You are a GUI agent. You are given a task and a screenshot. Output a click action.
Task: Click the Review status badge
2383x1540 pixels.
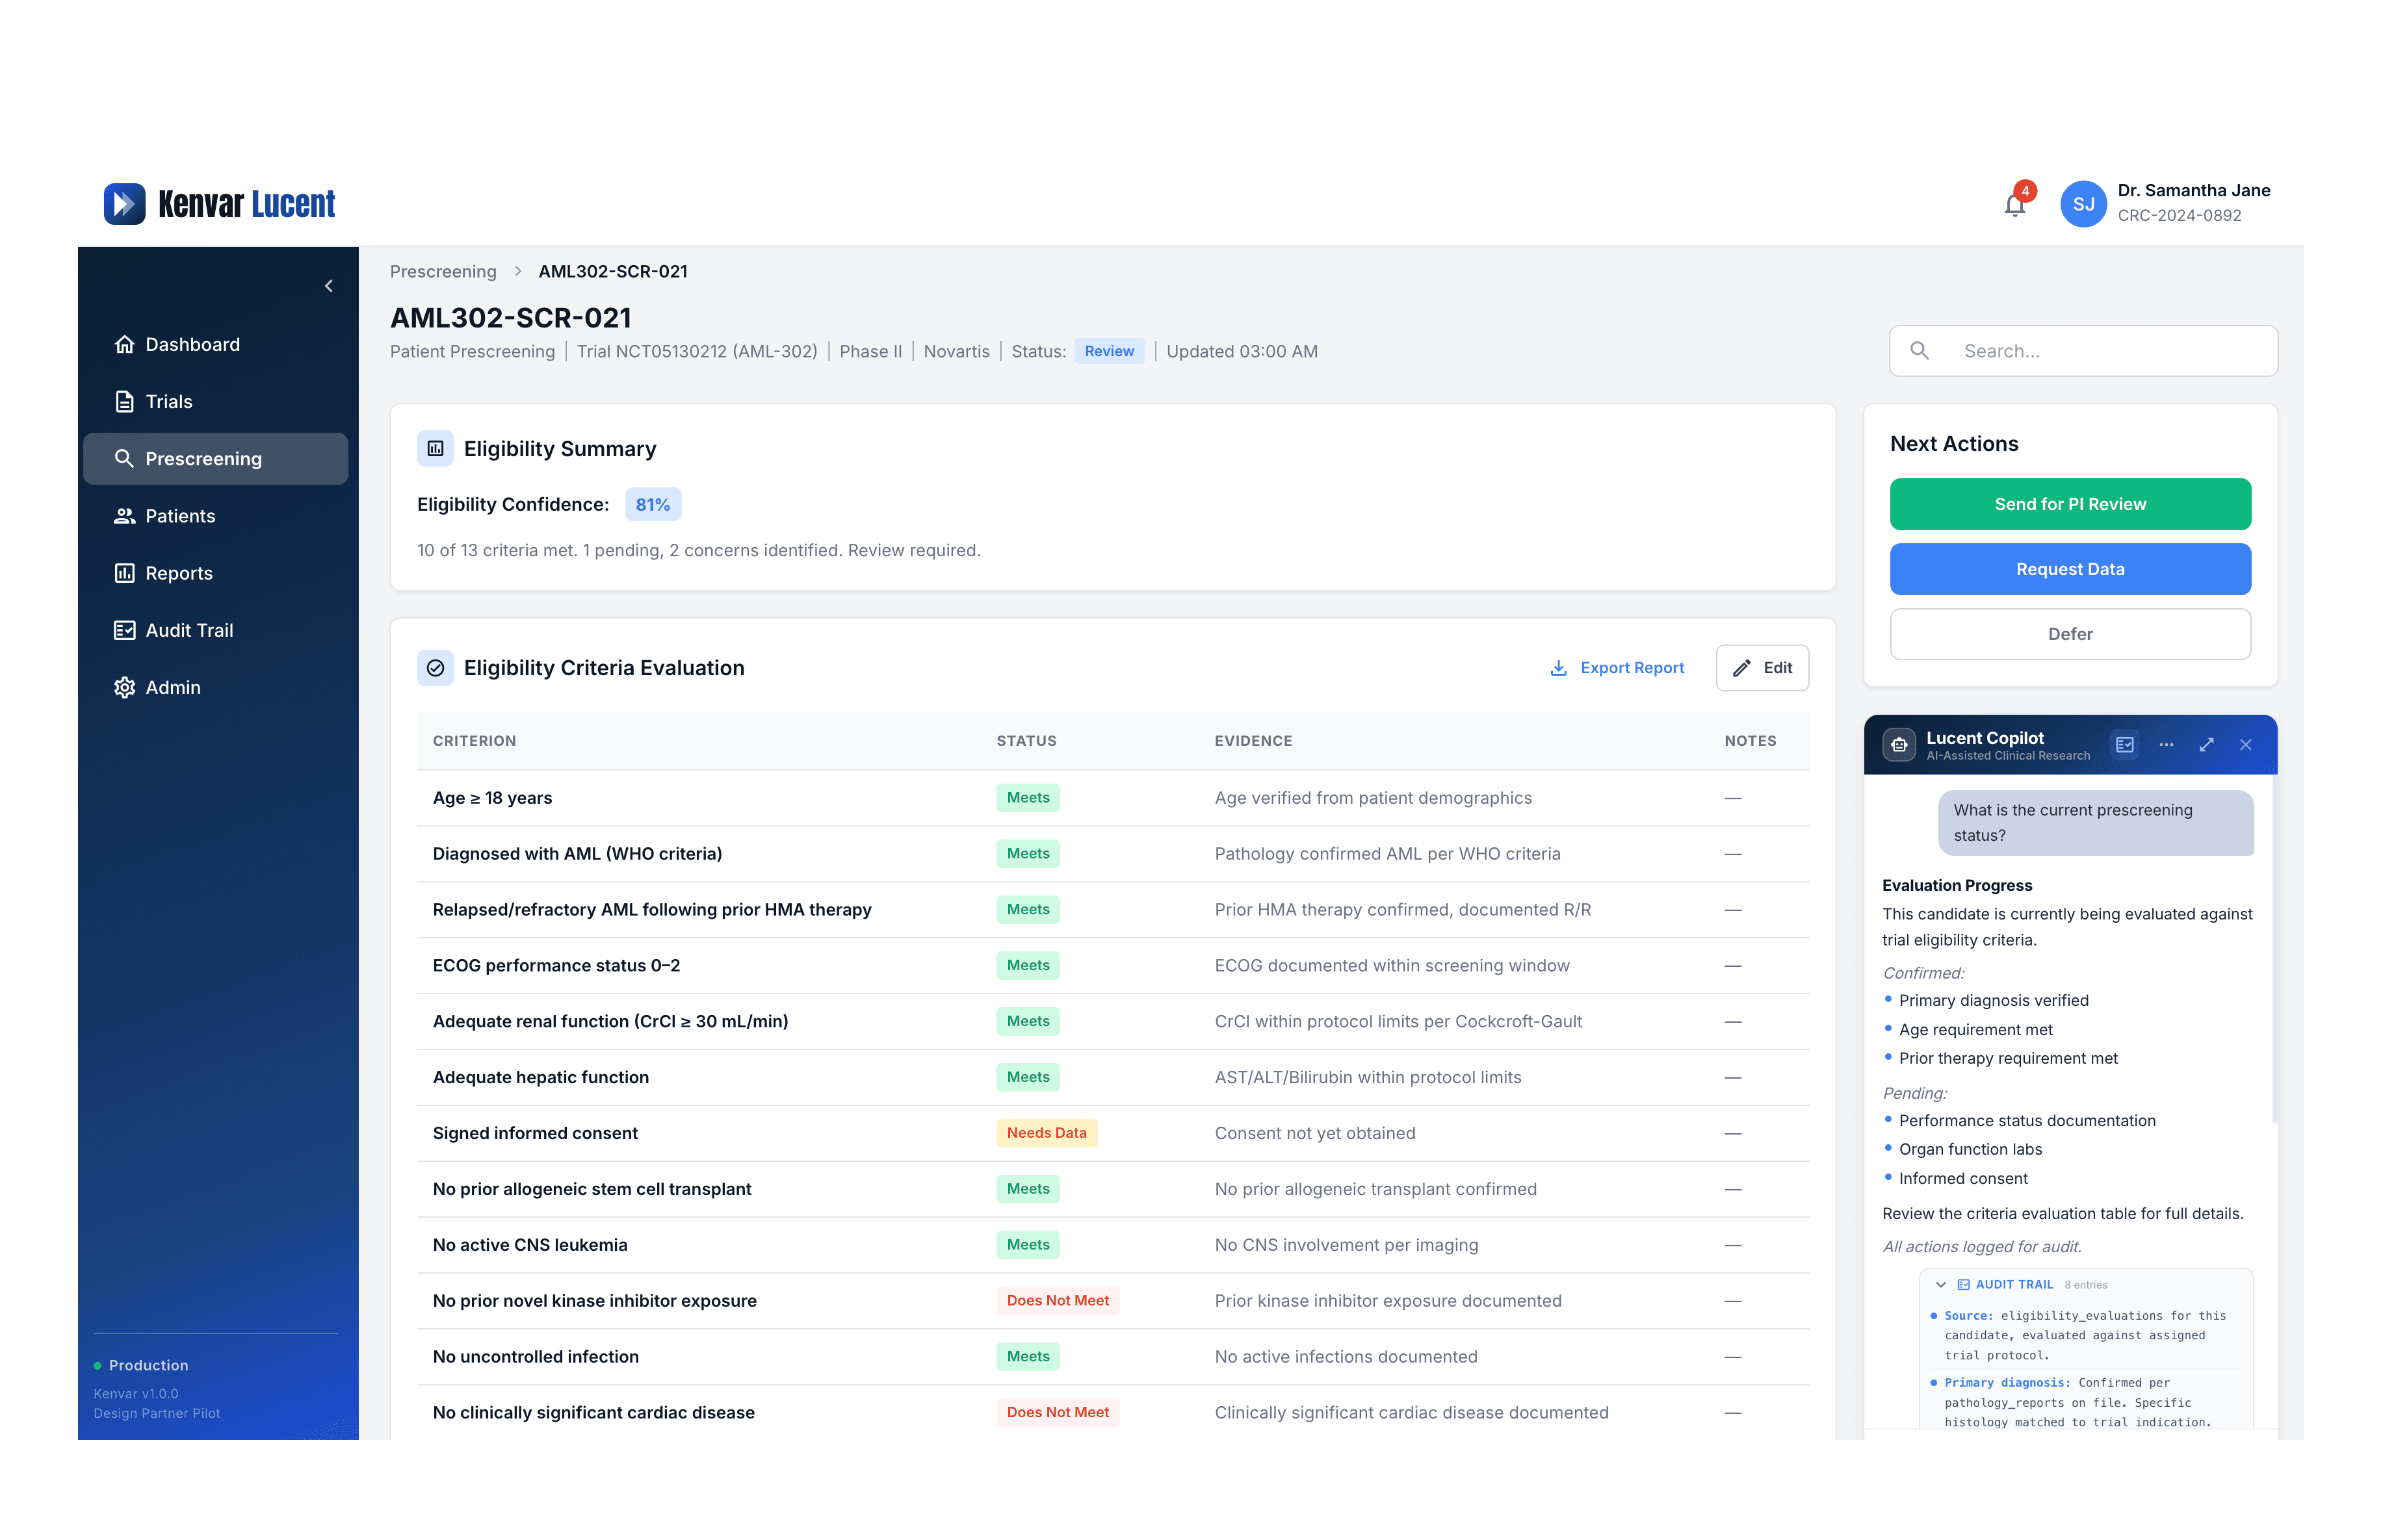[x=1110, y=351]
